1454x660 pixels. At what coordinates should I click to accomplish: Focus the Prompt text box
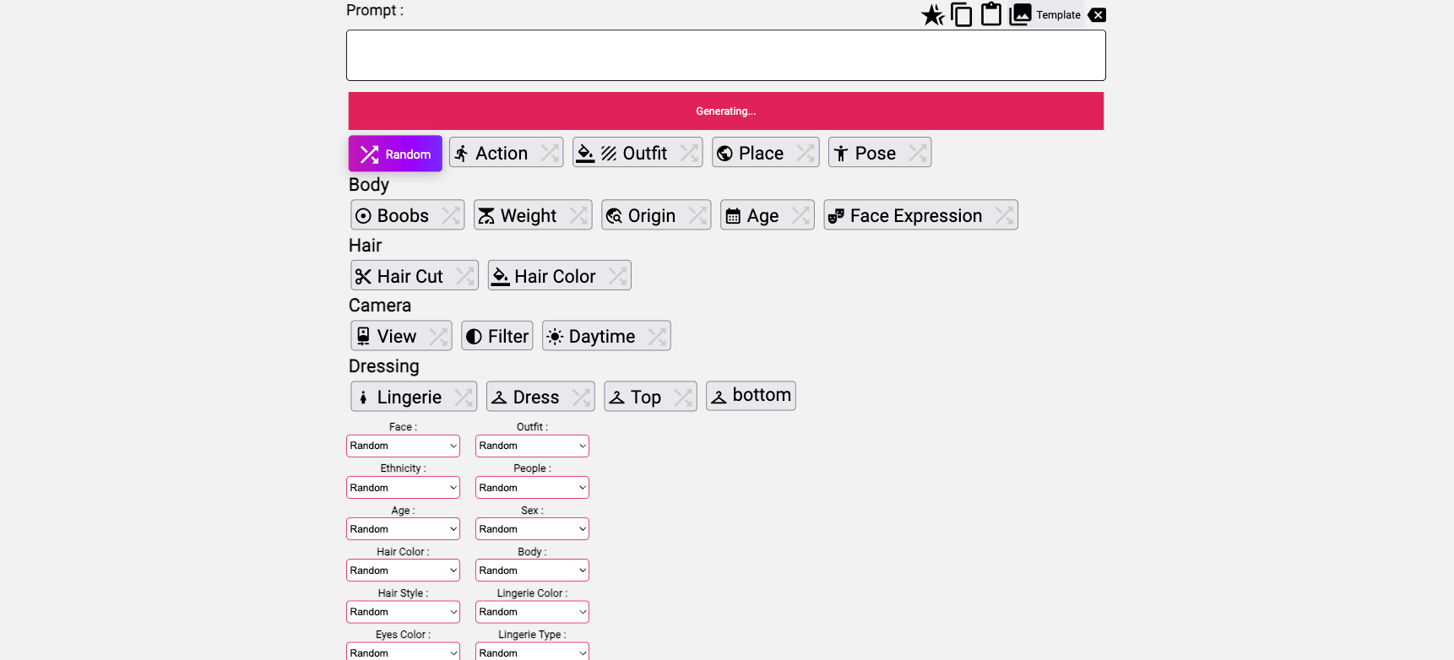(726, 56)
